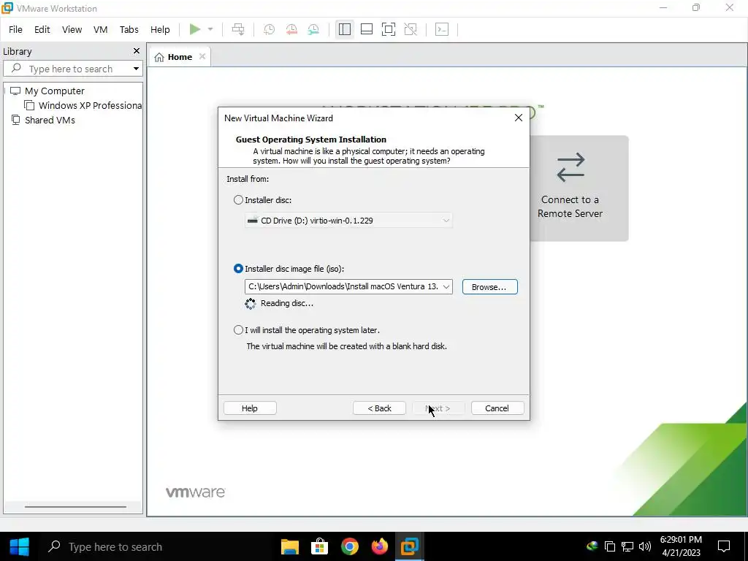The width and height of the screenshot is (748, 561).
Task: Open the Edit menu
Action: tap(42, 29)
